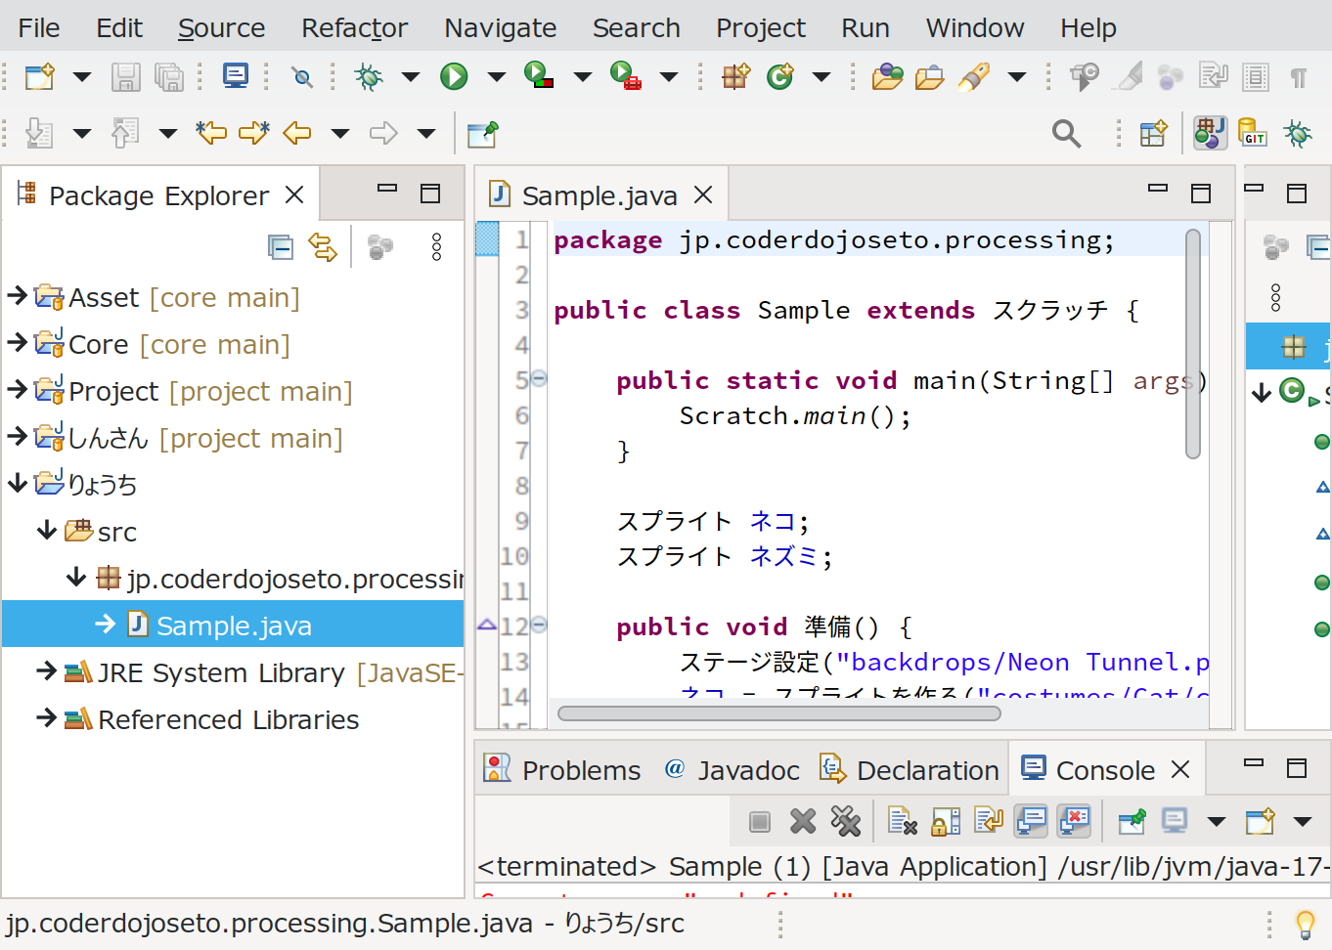Open the Refactor menu

coord(354,27)
